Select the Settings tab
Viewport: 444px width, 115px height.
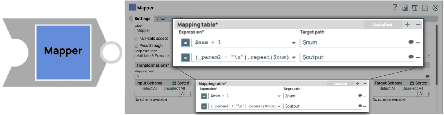tap(142, 19)
